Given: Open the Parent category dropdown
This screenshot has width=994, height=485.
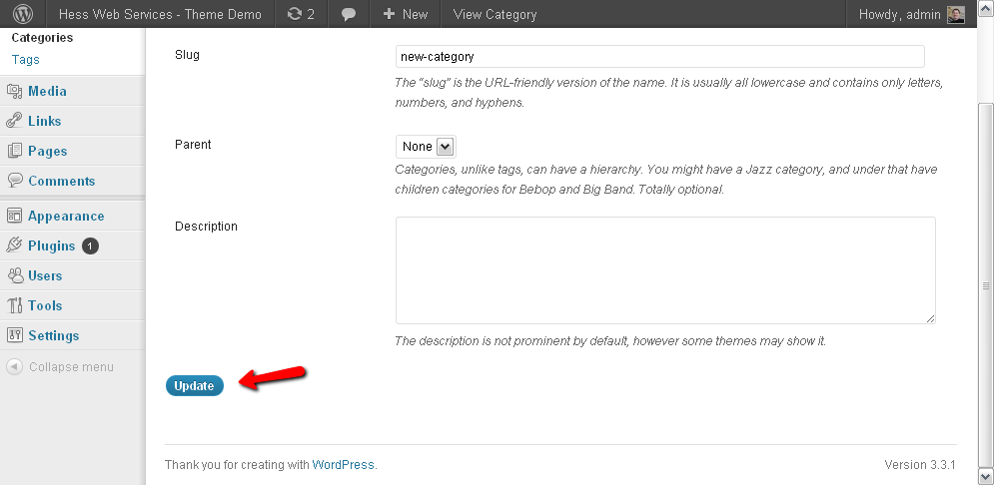Looking at the screenshot, I should tap(426, 147).
